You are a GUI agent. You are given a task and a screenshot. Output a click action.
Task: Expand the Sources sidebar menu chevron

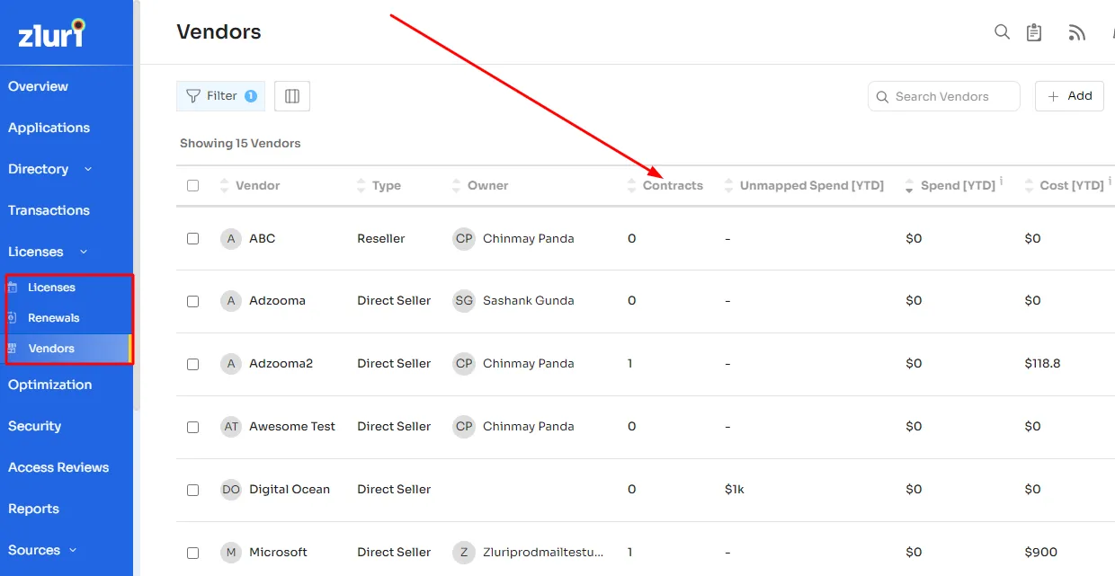coord(73,551)
